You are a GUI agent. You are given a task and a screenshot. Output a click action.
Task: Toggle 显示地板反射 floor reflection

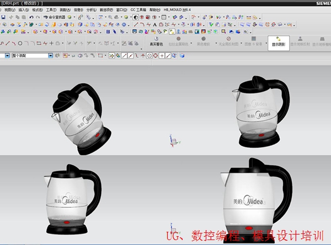(300, 42)
